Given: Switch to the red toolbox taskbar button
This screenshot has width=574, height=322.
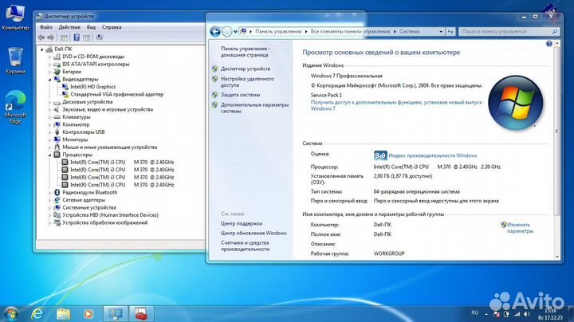Looking at the screenshot, I should pyautogui.click(x=141, y=314).
